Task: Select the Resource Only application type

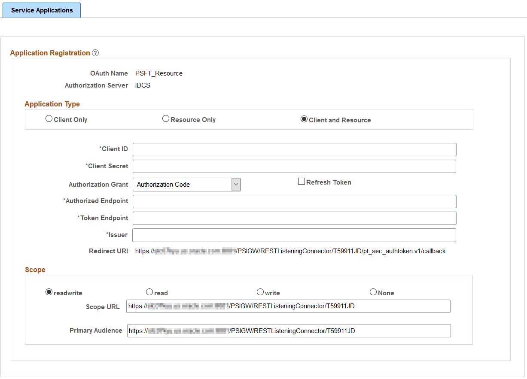Action: click(x=165, y=118)
